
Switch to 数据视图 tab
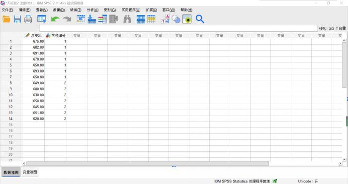11,172
